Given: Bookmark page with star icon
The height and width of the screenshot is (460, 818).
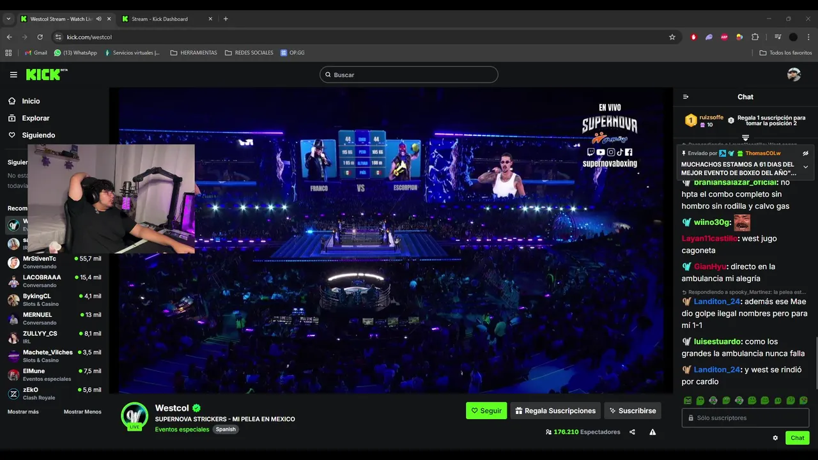Looking at the screenshot, I should [672, 37].
